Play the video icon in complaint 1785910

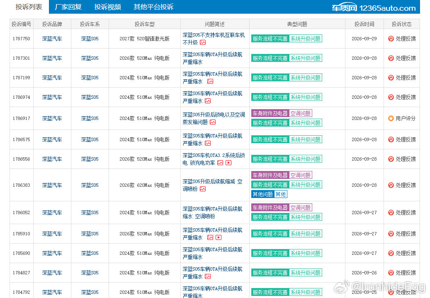click(x=219, y=237)
